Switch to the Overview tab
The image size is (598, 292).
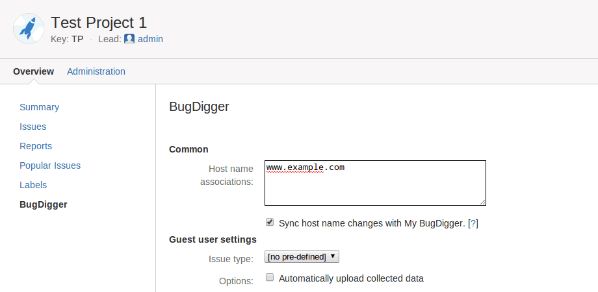(x=34, y=71)
